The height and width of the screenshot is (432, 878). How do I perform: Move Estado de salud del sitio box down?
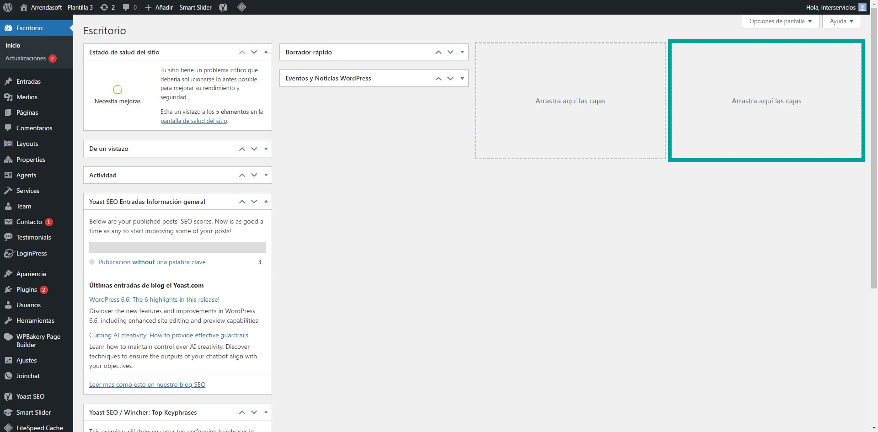click(x=254, y=52)
